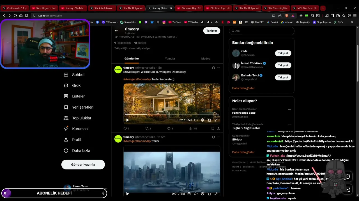
Task: Switch to the Steve Rogers is back browser tab
Action: click(43, 8)
